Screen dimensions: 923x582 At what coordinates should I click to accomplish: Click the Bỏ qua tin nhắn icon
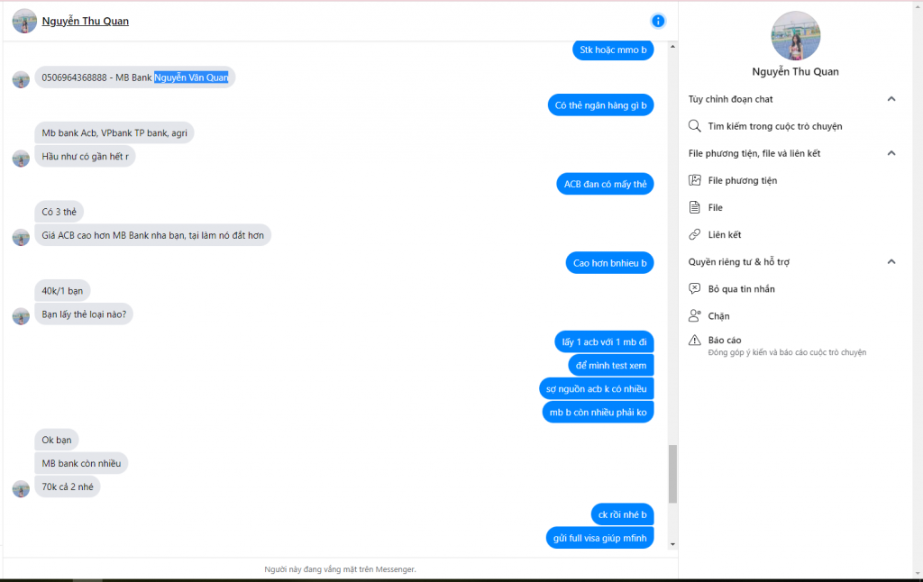coord(695,288)
